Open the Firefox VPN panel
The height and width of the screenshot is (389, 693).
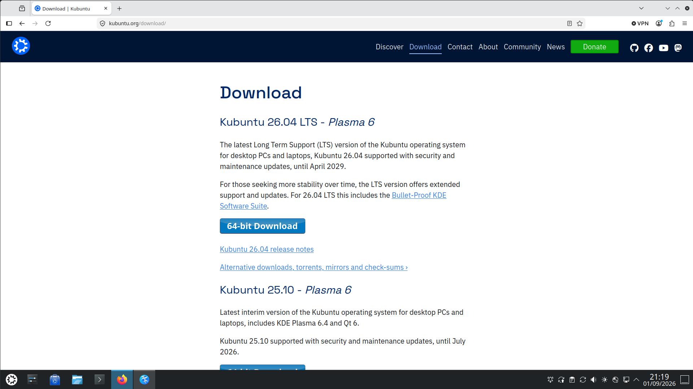tap(640, 23)
